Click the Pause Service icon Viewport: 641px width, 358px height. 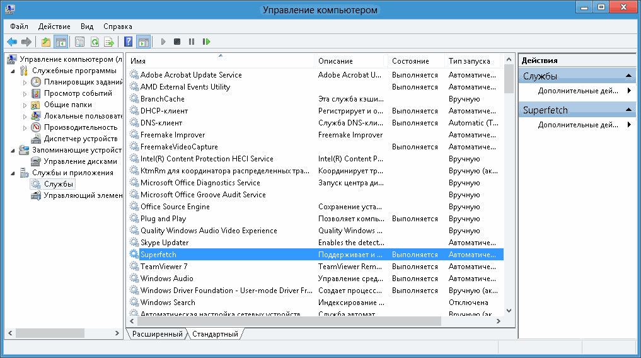(192, 42)
